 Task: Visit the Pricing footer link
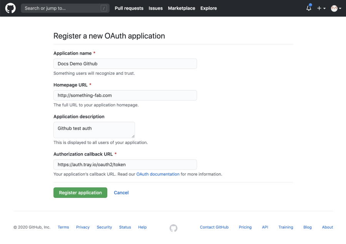point(245,227)
